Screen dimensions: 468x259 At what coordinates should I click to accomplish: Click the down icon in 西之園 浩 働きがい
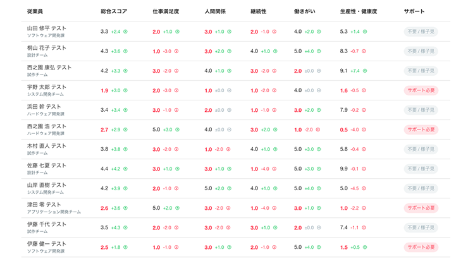pyautogui.click(x=318, y=129)
